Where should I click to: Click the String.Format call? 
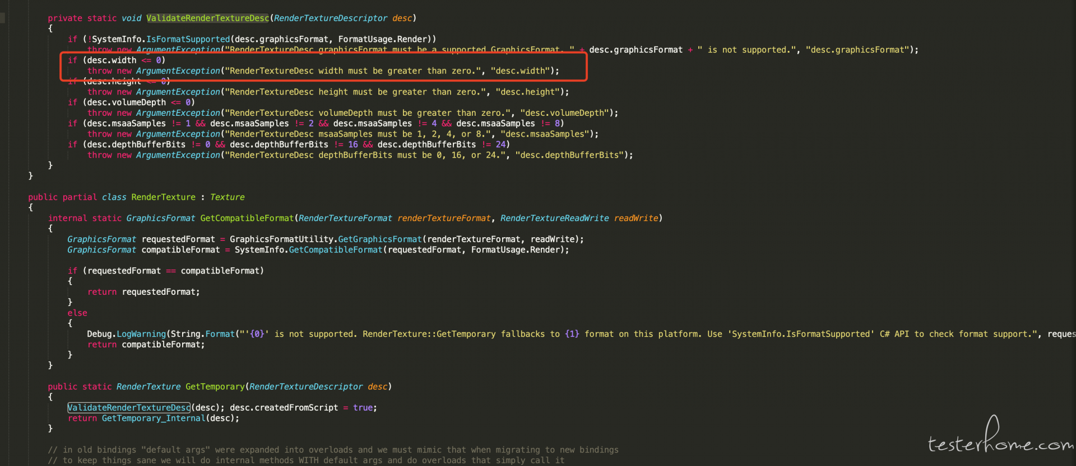(203, 334)
